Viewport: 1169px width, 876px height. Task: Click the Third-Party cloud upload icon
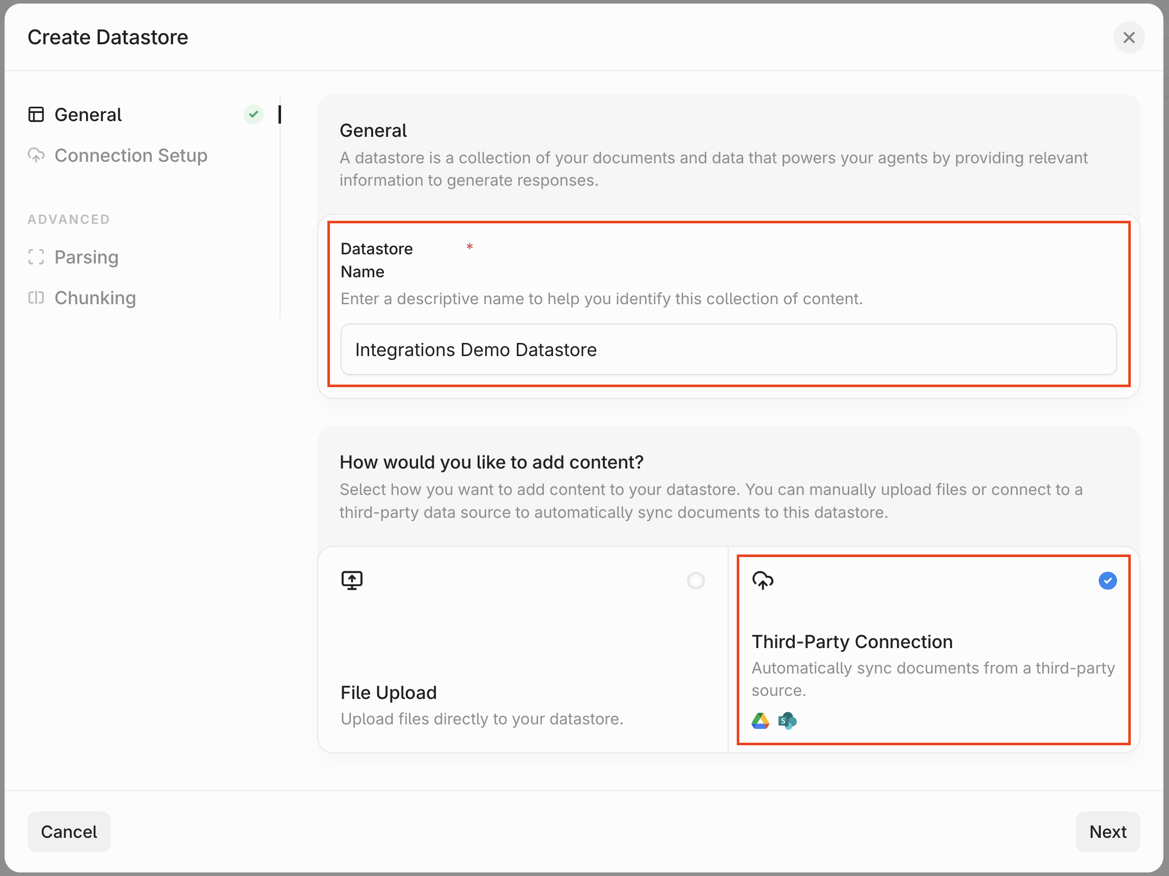pyautogui.click(x=763, y=580)
